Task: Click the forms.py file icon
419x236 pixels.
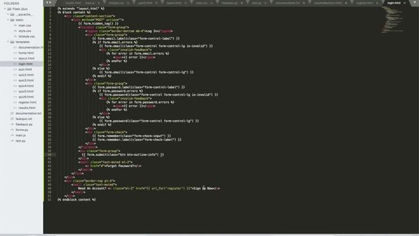Action: click(x=12, y=130)
